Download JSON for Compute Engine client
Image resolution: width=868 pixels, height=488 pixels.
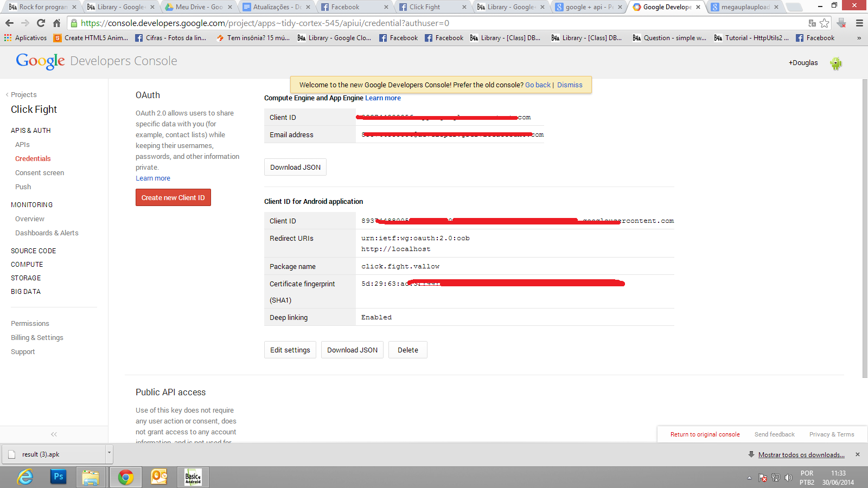[x=295, y=167]
